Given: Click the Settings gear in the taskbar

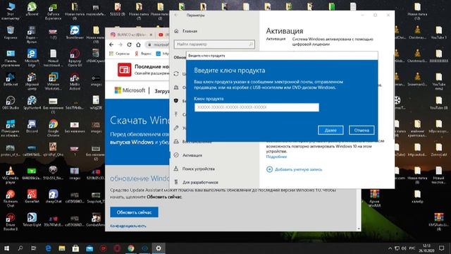Looking at the screenshot, I should click(x=159, y=248).
